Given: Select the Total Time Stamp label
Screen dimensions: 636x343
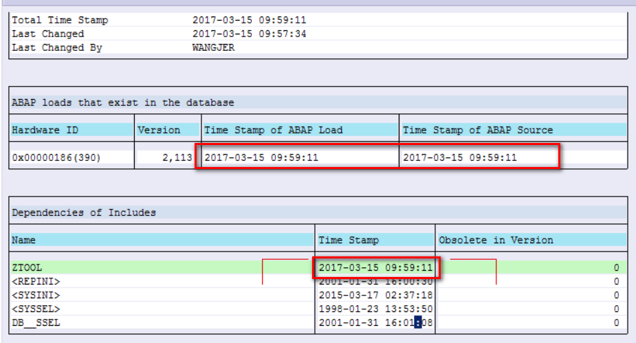Looking at the screenshot, I should pos(60,20).
